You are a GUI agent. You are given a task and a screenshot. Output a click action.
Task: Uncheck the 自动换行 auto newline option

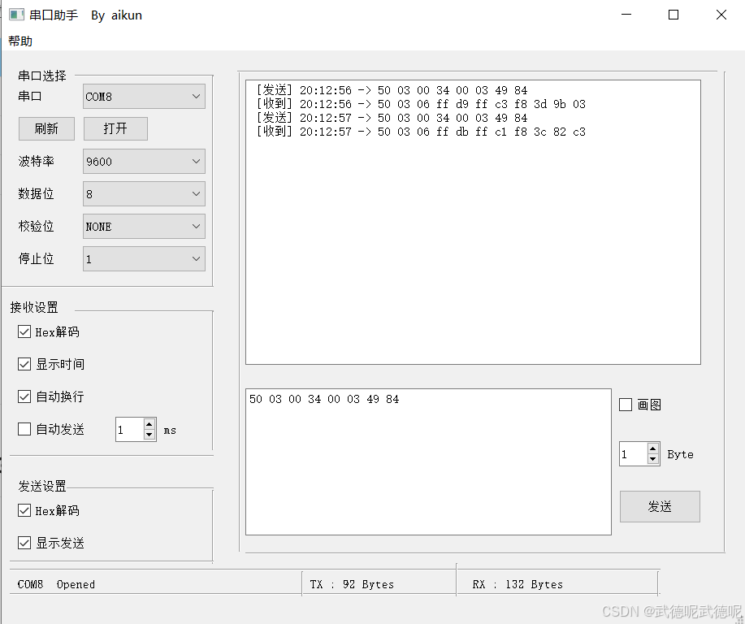pos(24,396)
